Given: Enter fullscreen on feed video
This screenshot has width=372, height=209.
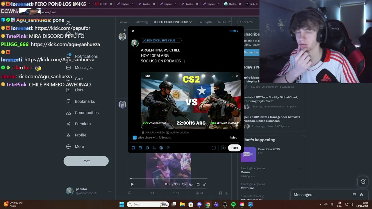Looking at the screenshot, I should tap(205, 184).
